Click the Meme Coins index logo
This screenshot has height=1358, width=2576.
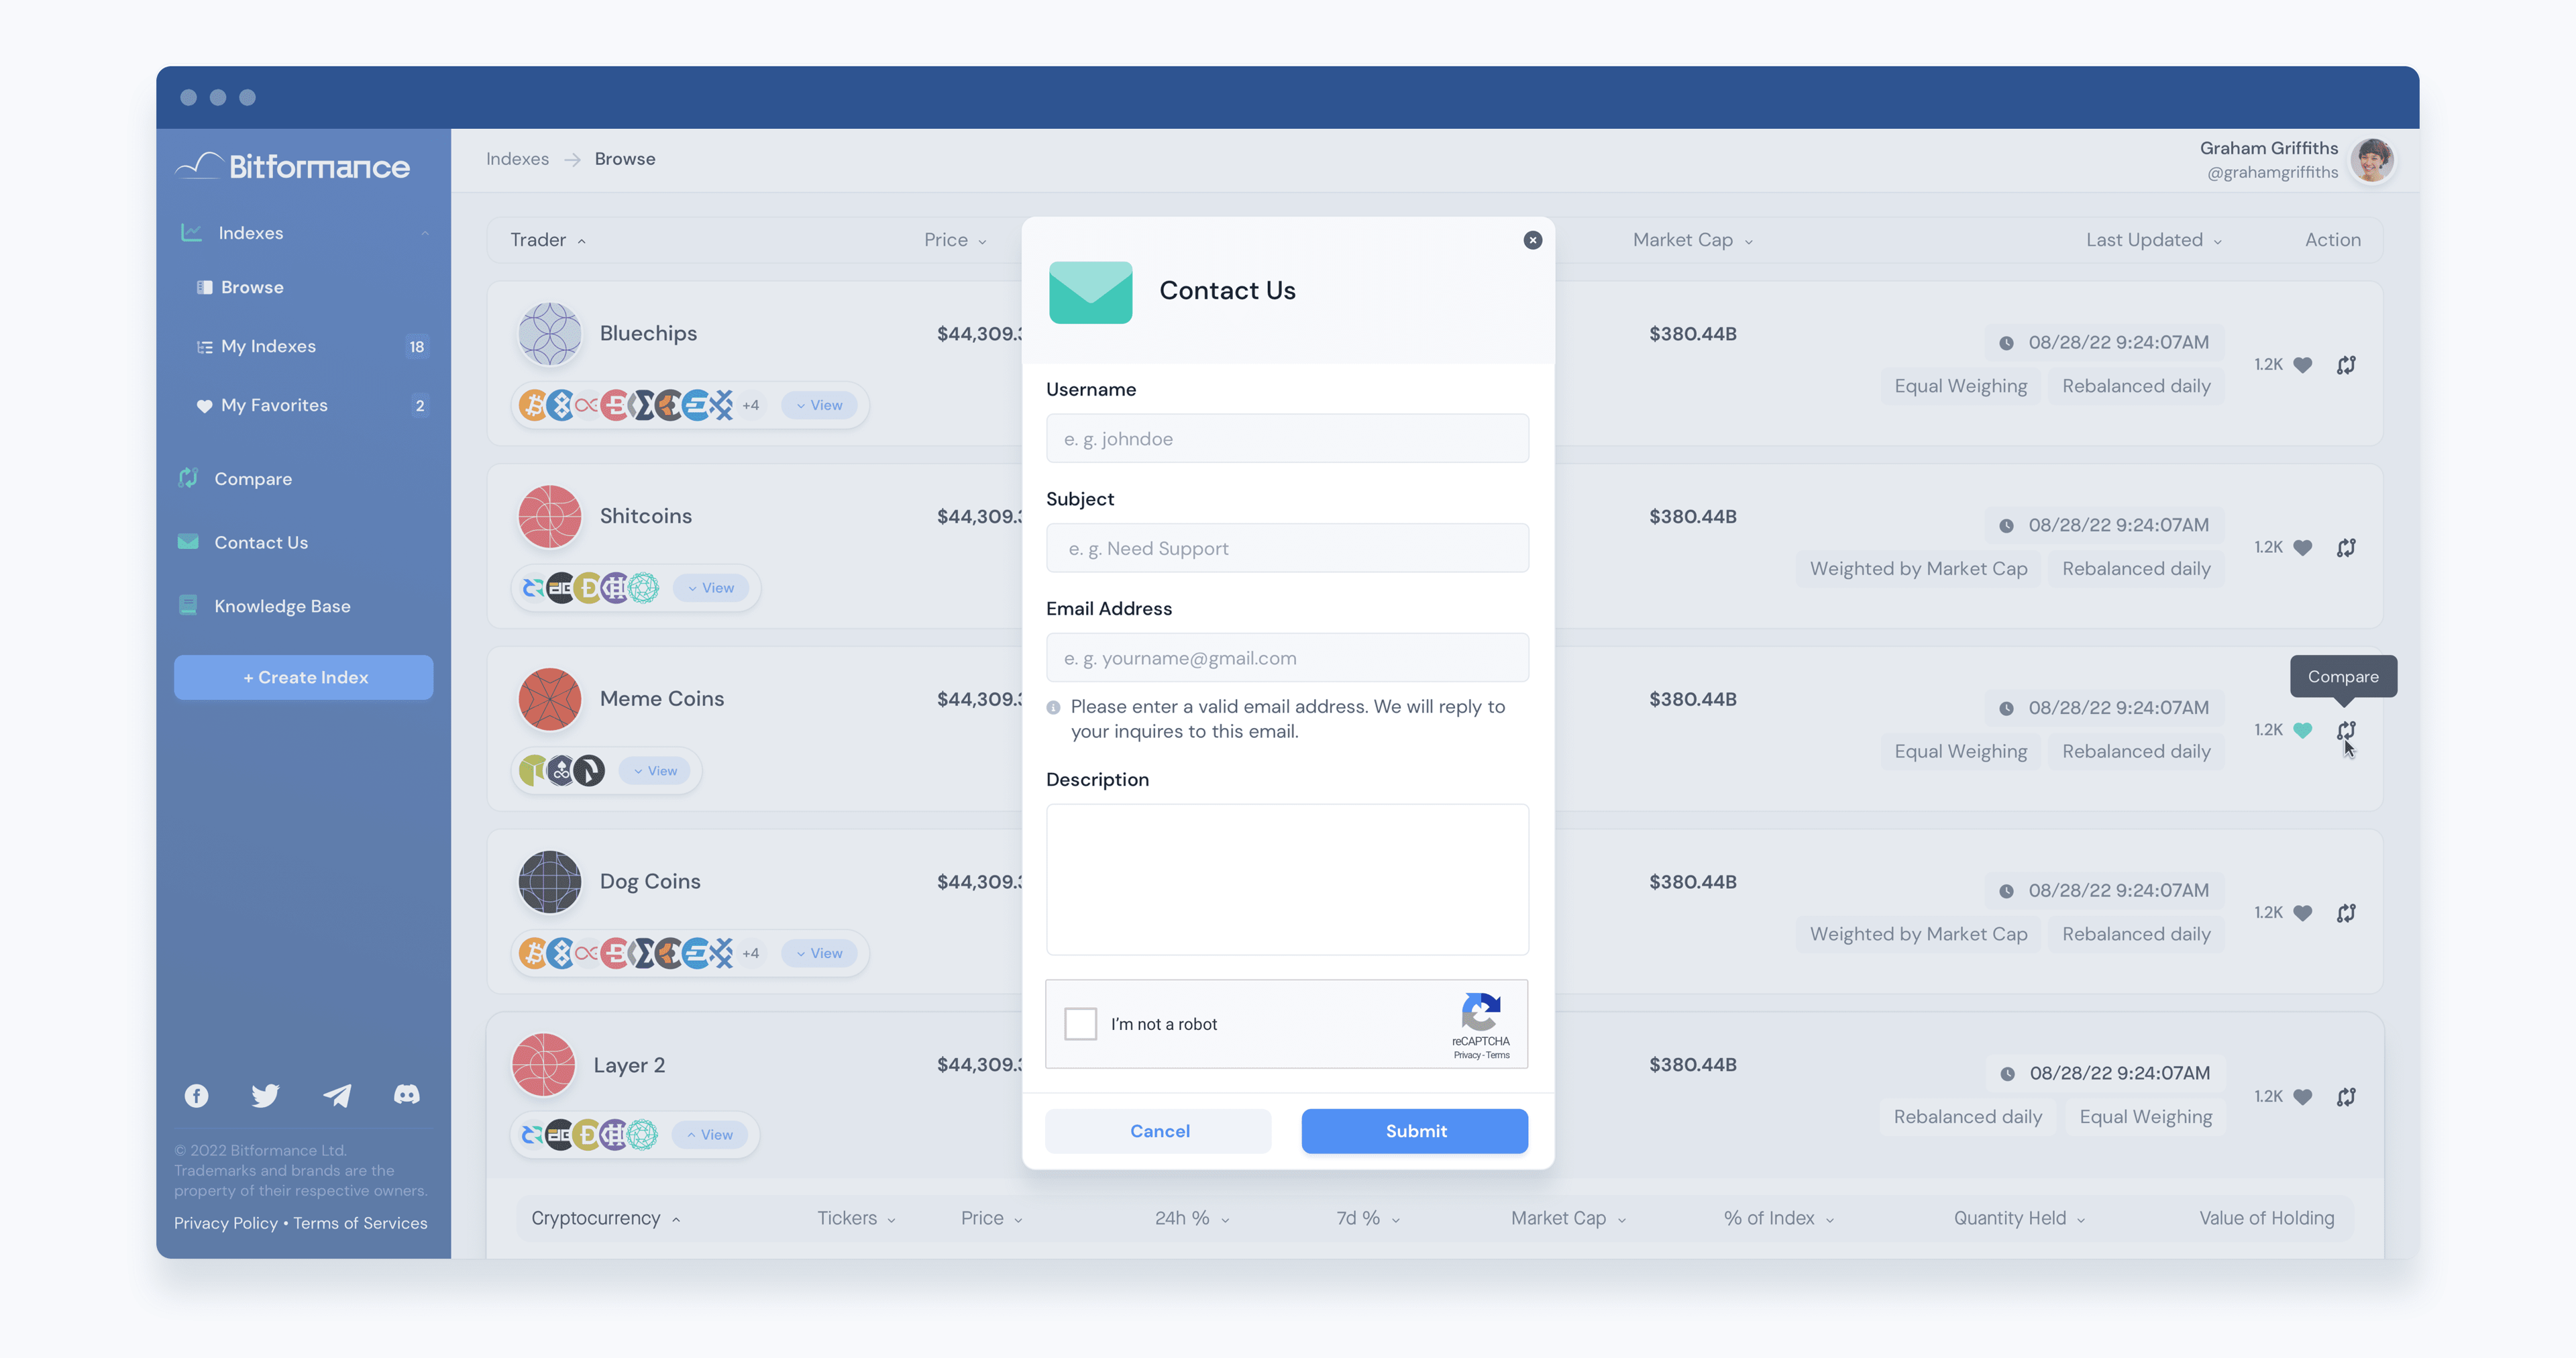click(x=549, y=699)
